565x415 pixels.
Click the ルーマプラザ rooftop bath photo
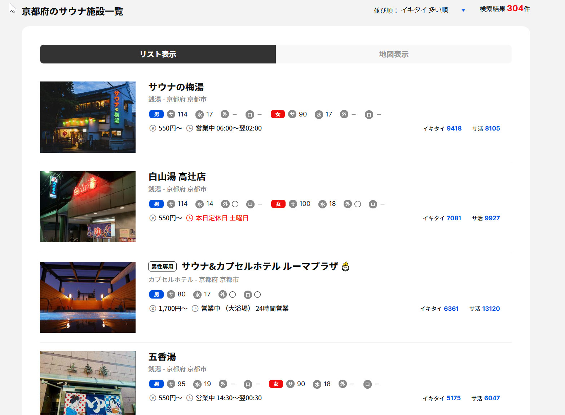coord(88,297)
